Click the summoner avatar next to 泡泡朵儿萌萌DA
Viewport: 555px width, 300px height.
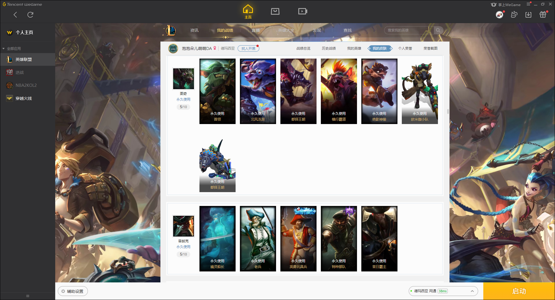click(173, 48)
